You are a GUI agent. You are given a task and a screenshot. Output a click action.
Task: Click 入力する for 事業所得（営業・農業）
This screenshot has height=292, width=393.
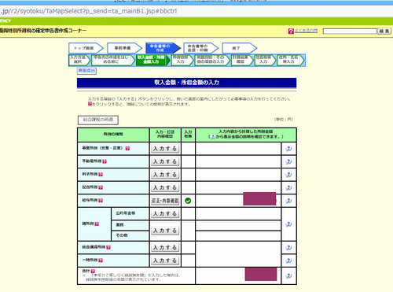pyautogui.click(x=165, y=149)
